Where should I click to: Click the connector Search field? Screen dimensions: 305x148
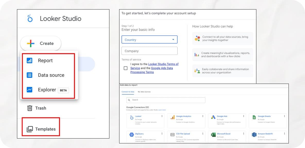click(x=166, y=100)
